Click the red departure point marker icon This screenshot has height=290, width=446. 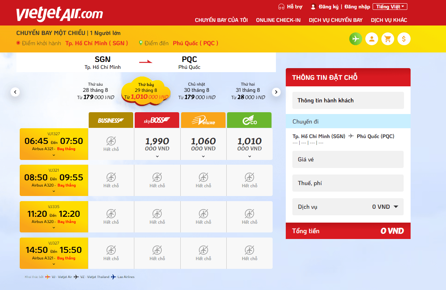(x=18, y=43)
